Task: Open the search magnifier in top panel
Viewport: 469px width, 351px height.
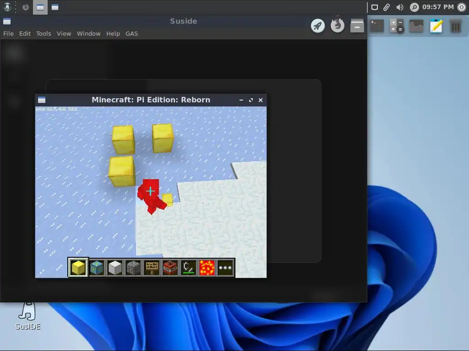Action: click(x=414, y=7)
